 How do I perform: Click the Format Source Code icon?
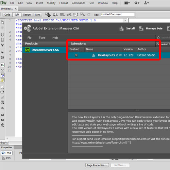pyautogui.click(x=2, y=125)
